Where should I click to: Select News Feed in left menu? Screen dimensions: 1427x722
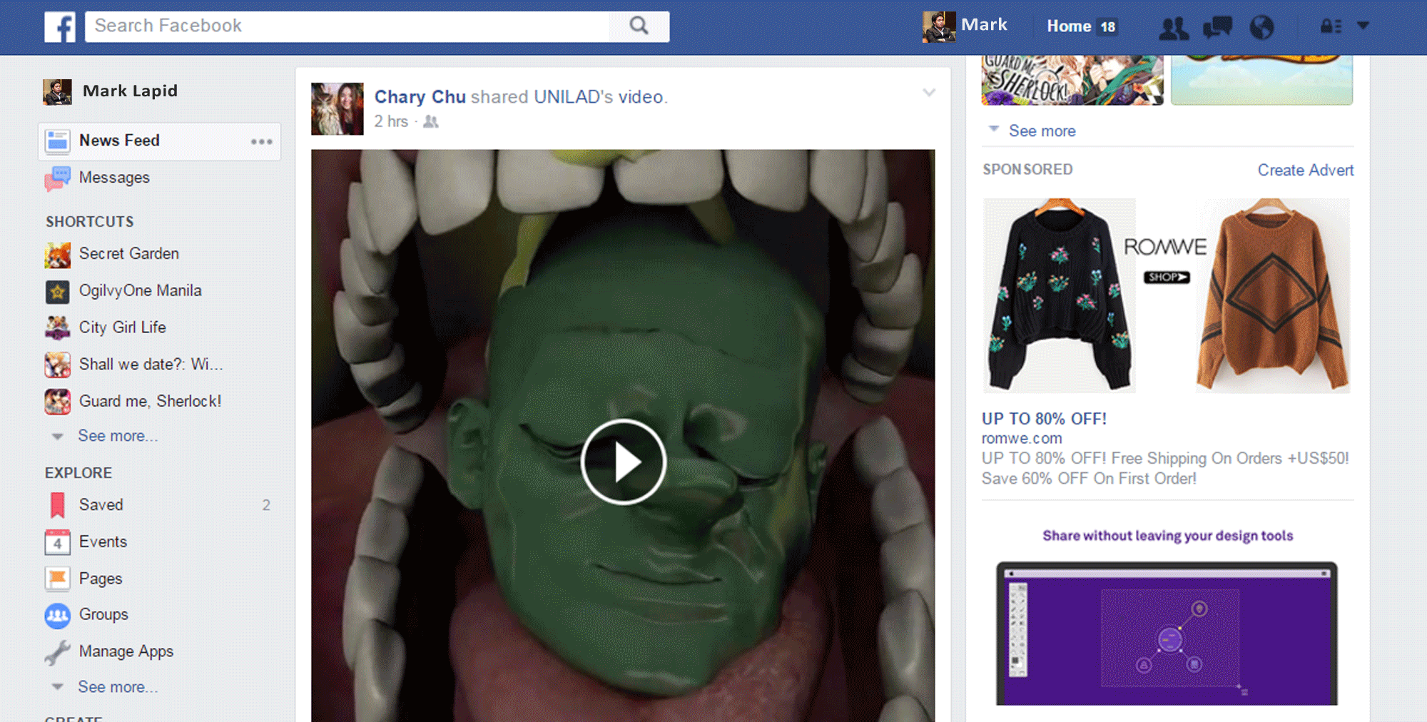[x=119, y=141]
